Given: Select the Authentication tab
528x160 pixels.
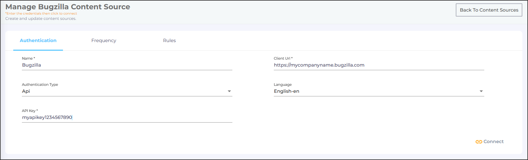Looking at the screenshot, I should [38, 40].
